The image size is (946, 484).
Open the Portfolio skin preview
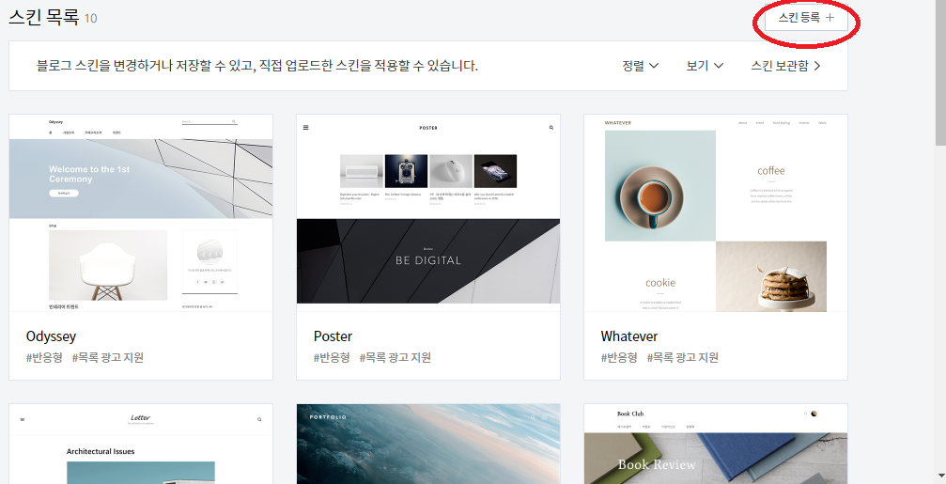click(x=428, y=445)
